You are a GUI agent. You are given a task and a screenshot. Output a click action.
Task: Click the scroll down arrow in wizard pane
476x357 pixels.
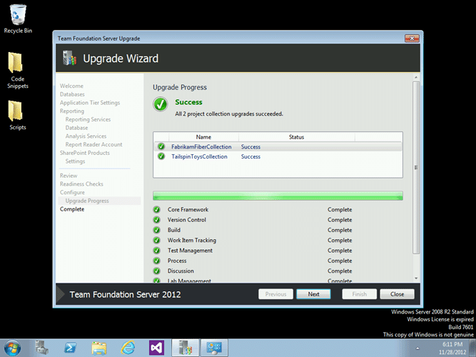(416, 278)
